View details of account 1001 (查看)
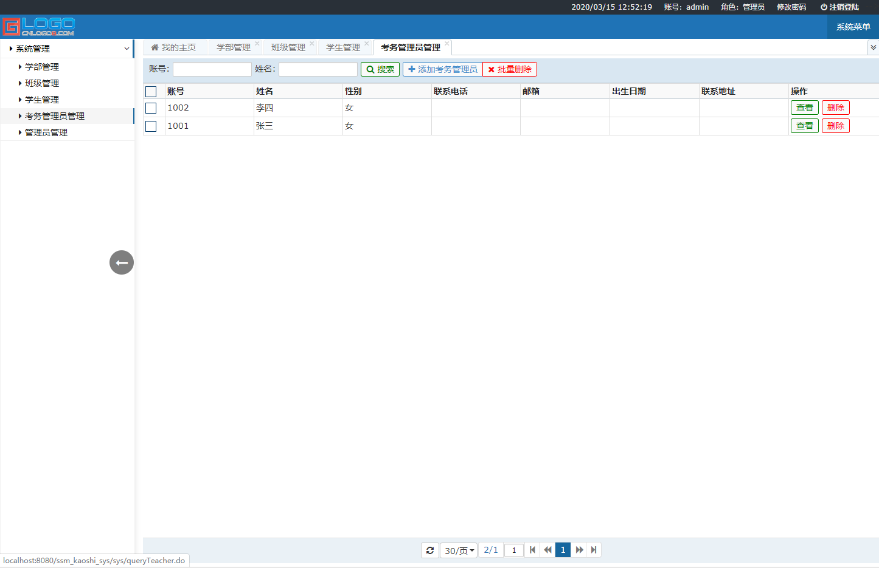This screenshot has width=879, height=568. click(805, 126)
